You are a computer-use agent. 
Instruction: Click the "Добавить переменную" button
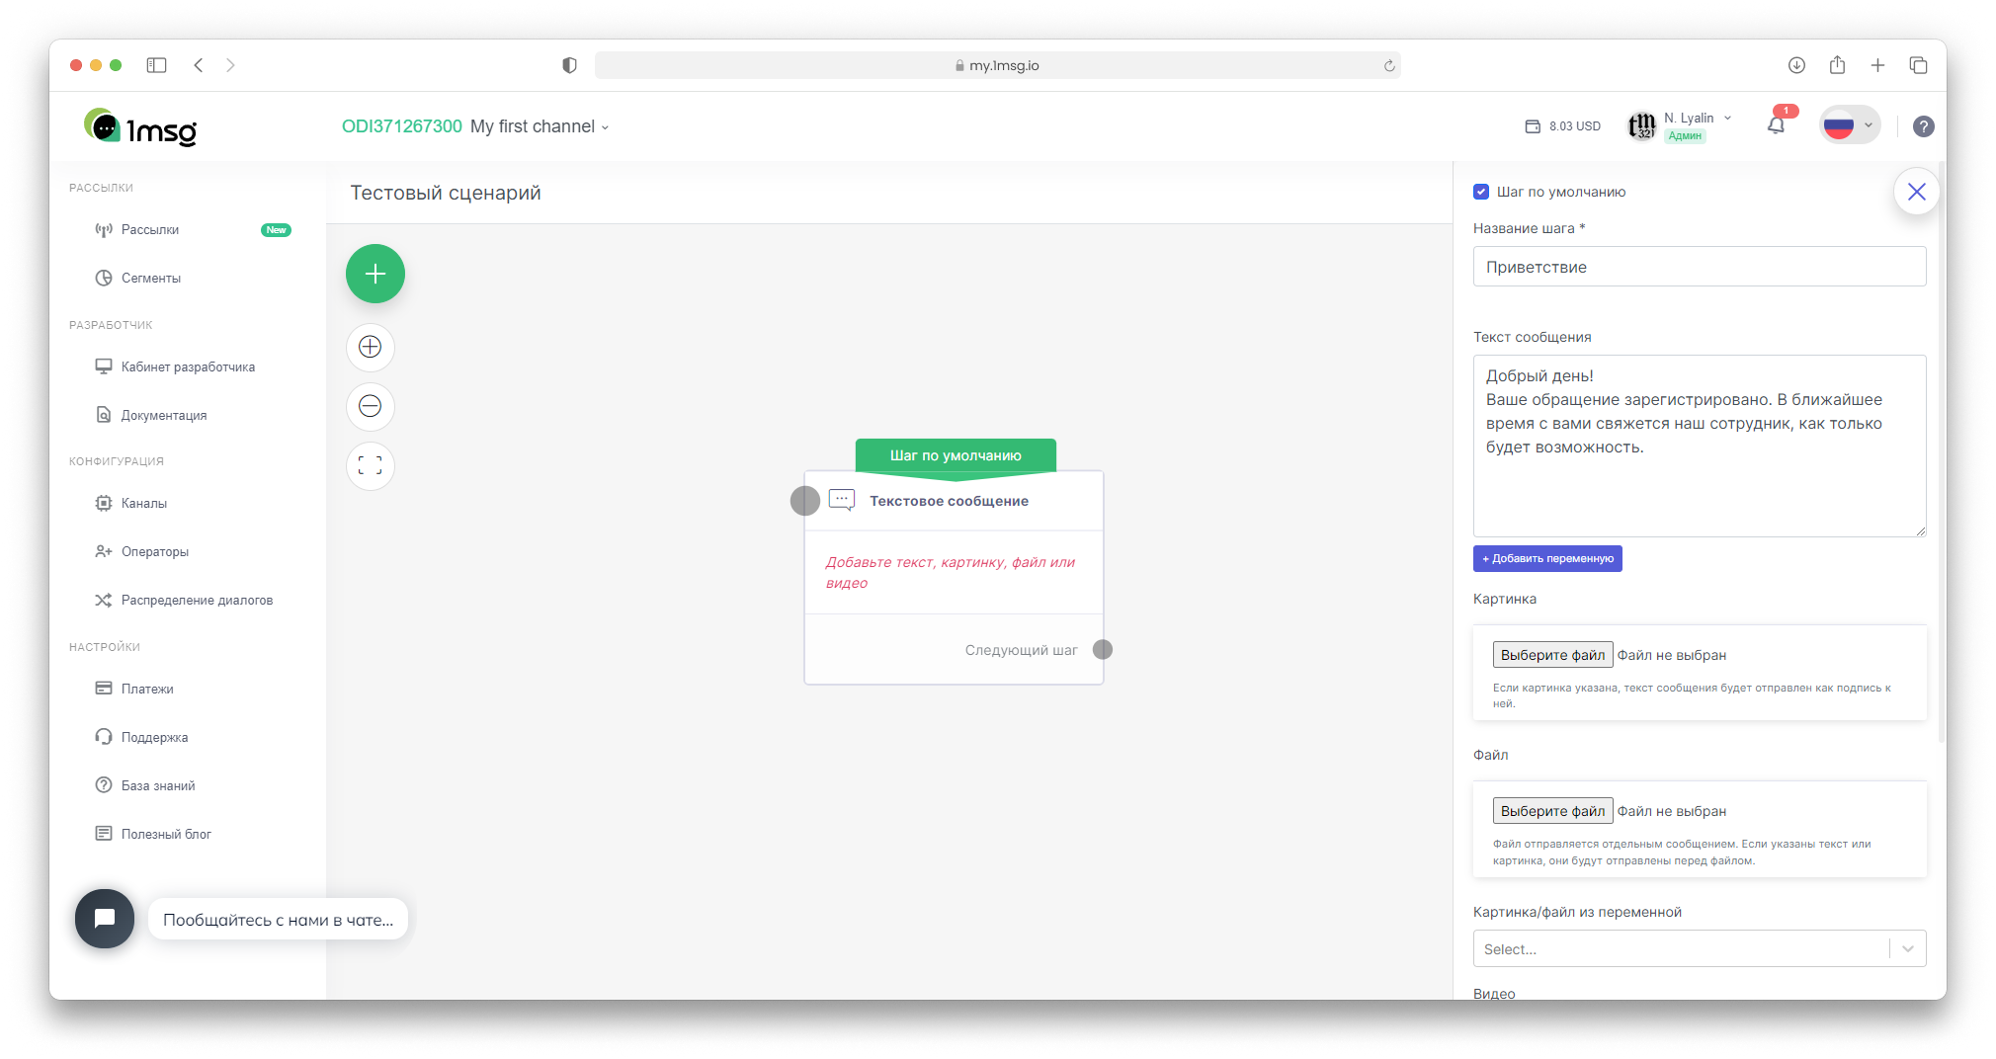[x=1547, y=558]
